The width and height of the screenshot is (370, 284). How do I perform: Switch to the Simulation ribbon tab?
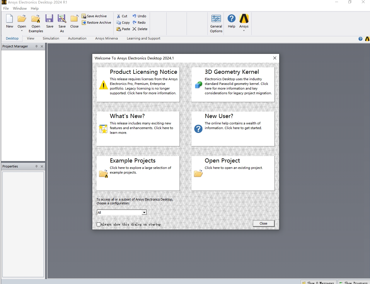point(51,38)
